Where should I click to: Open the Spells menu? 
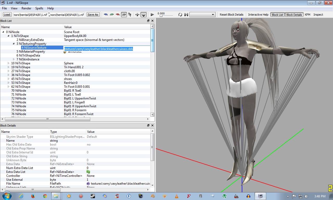click(39, 8)
